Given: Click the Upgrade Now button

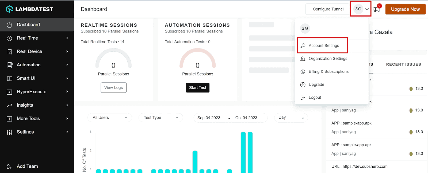Looking at the screenshot, I should (405, 9).
